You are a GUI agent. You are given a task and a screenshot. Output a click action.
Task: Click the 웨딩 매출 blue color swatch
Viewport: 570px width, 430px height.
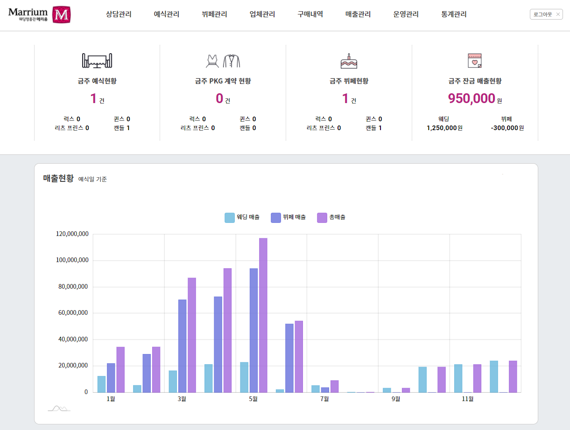pos(230,217)
